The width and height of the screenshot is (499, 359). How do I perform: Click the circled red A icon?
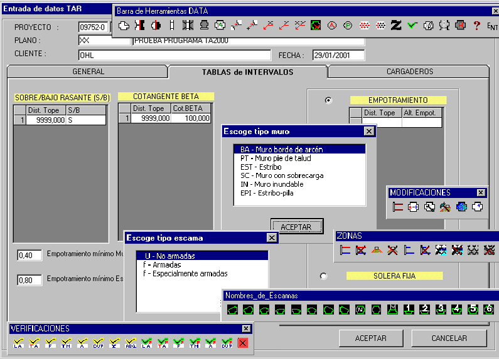click(x=332, y=26)
